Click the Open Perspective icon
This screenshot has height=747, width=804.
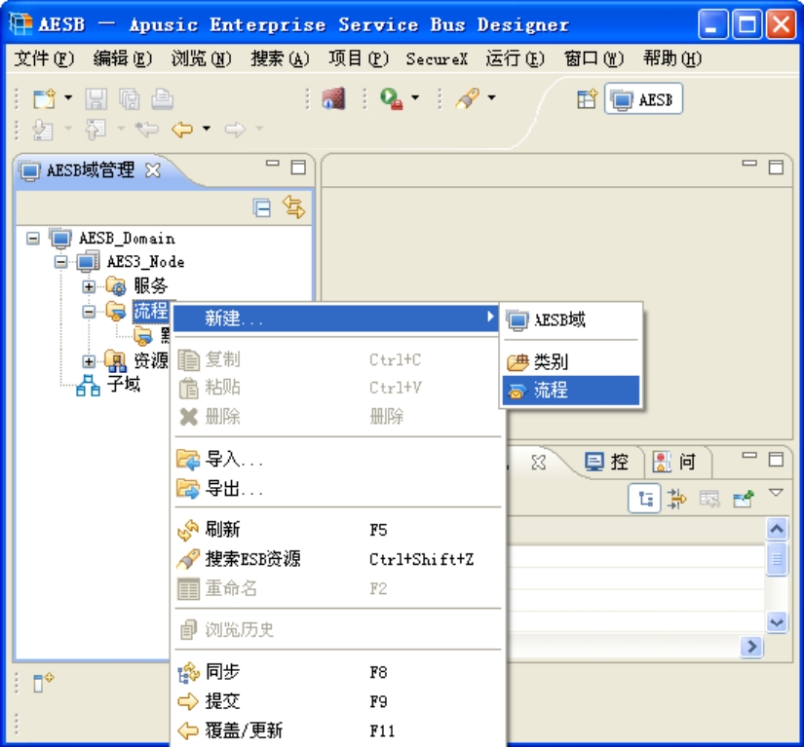tap(586, 99)
